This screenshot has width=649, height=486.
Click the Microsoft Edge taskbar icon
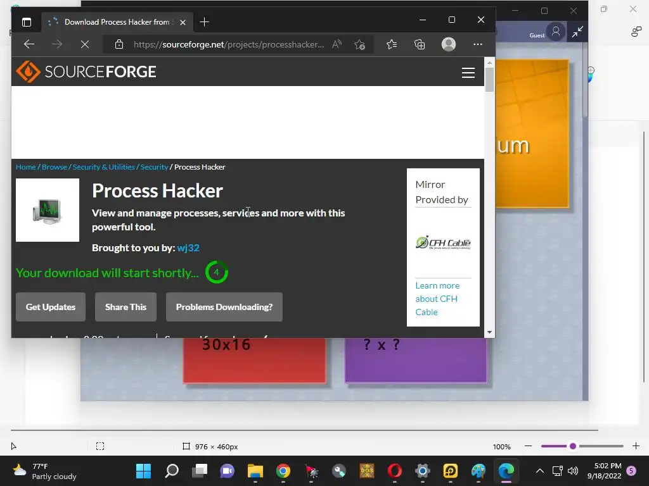pyautogui.click(x=506, y=471)
